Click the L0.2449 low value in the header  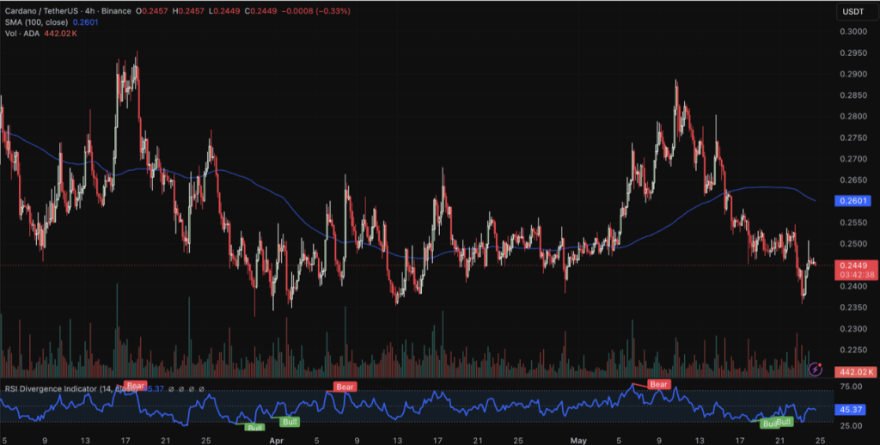coord(224,10)
